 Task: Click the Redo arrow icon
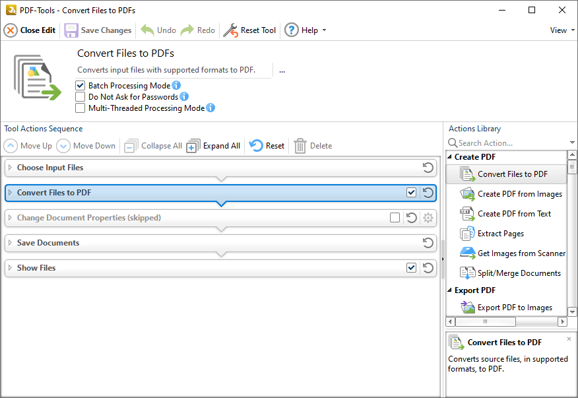point(187,30)
